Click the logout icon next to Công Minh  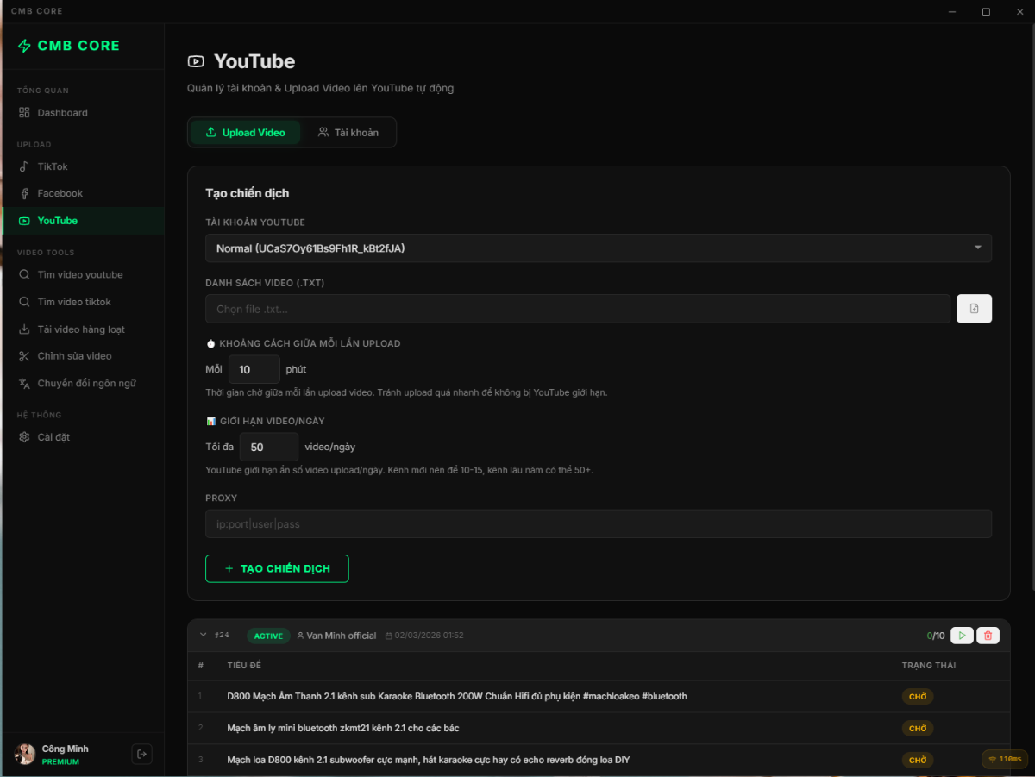coord(141,754)
